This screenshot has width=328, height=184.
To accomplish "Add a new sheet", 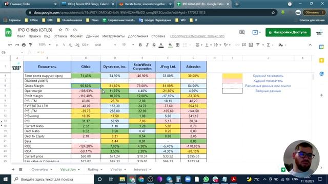I will click(13, 169).
